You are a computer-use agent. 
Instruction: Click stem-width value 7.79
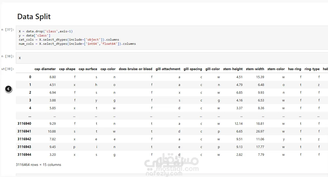tap(261, 154)
